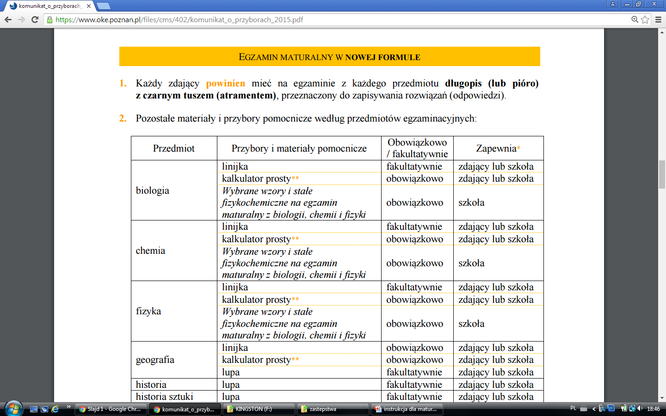The width and height of the screenshot is (666, 416).
Task: Open the Chrome hamburger menu
Action: (x=659, y=19)
